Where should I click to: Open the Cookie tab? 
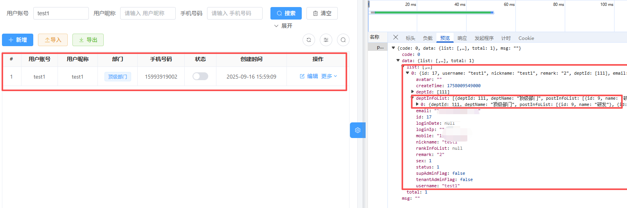(526, 38)
